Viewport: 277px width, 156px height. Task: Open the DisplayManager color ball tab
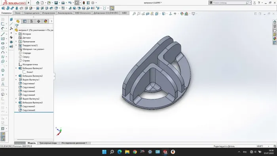46,21
